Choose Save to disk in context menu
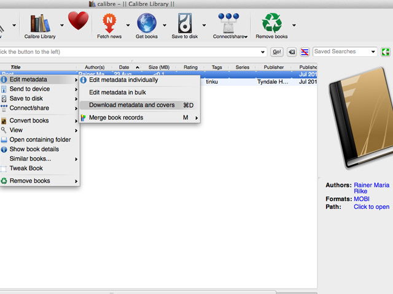Viewport: 393px width, 294px height. pyautogui.click(x=39, y=99)
